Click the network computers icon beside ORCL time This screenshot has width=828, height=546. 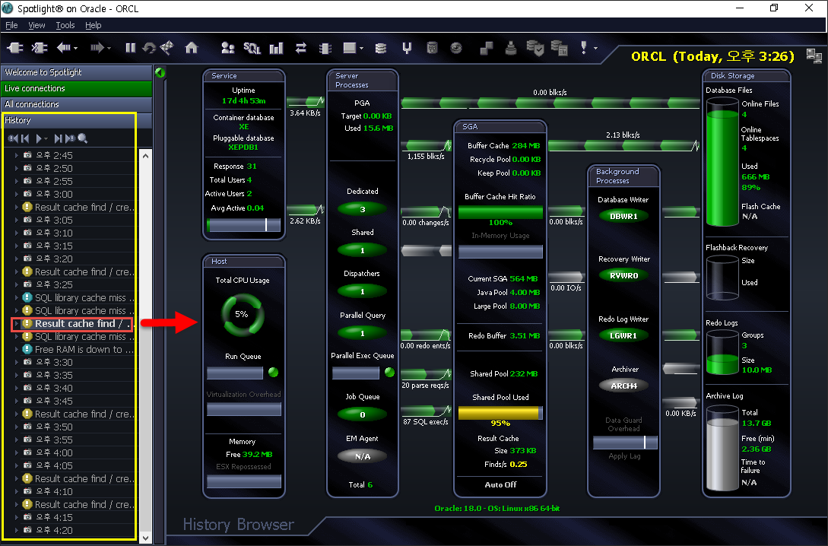tap(814, 56)
